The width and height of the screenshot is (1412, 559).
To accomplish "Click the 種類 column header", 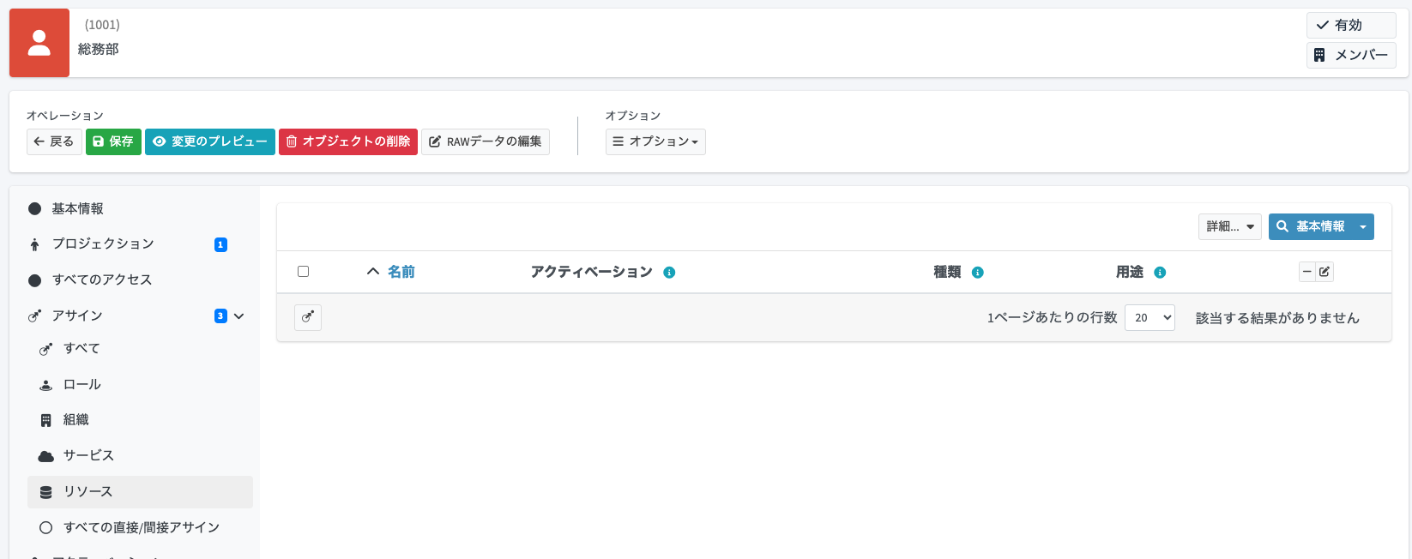I will tap(947, 272).
